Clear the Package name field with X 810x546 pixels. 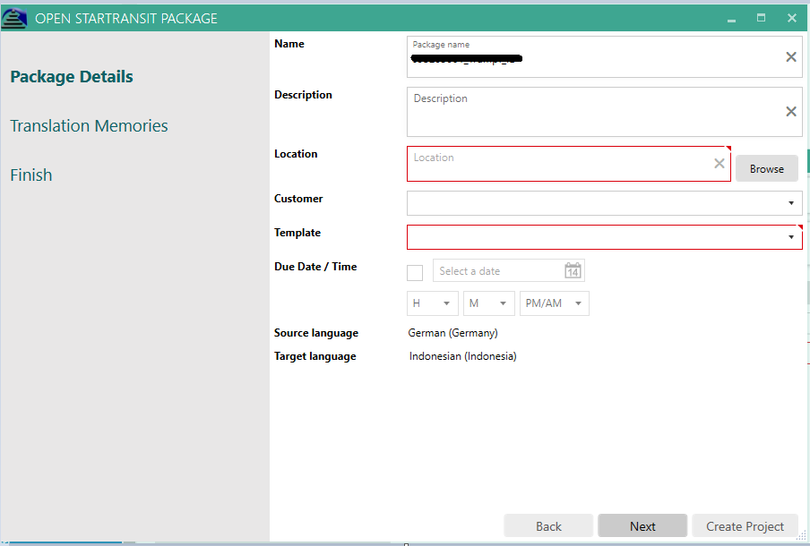(x=791, y=56)
